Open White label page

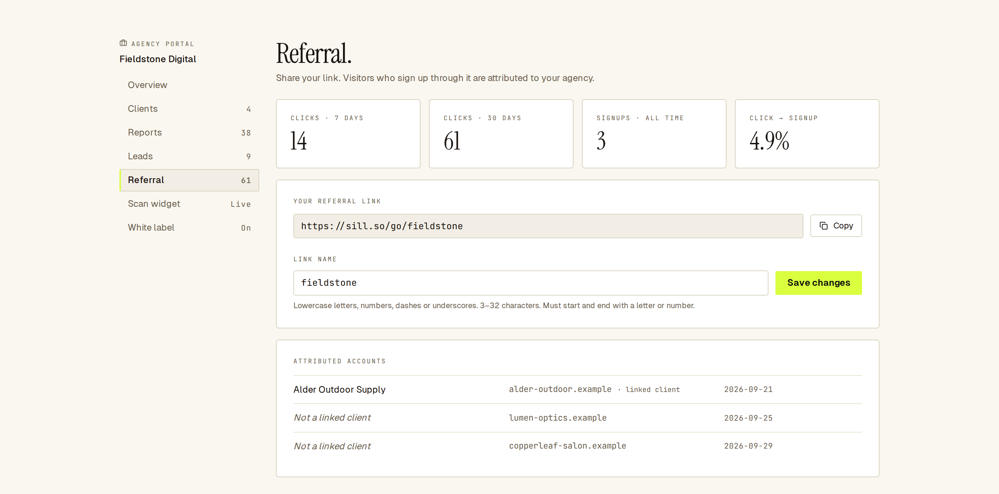pyautogui.click(x=189, y=228)
